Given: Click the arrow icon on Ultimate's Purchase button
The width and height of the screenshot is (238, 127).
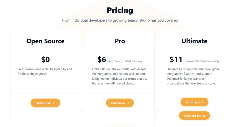Looking at the screenshot, I should (x=202, y=102).
